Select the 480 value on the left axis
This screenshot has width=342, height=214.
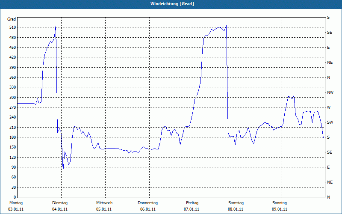pyautogui.click(x=12, y=38)
